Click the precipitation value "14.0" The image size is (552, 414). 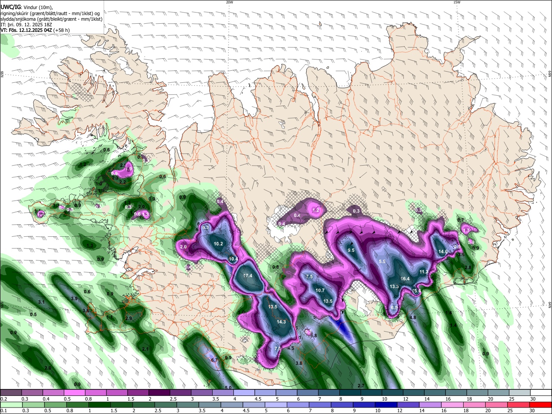tap(443, 251)
